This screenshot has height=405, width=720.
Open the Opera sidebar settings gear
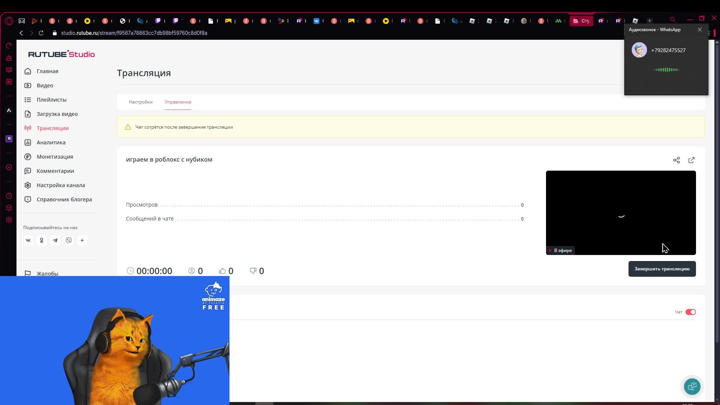click(9, 220)
